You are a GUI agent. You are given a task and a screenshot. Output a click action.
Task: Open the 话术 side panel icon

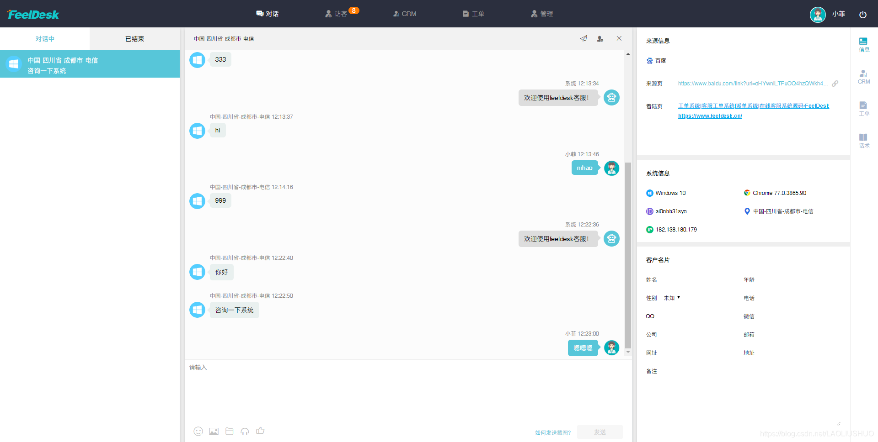click(x=864, y=141)
